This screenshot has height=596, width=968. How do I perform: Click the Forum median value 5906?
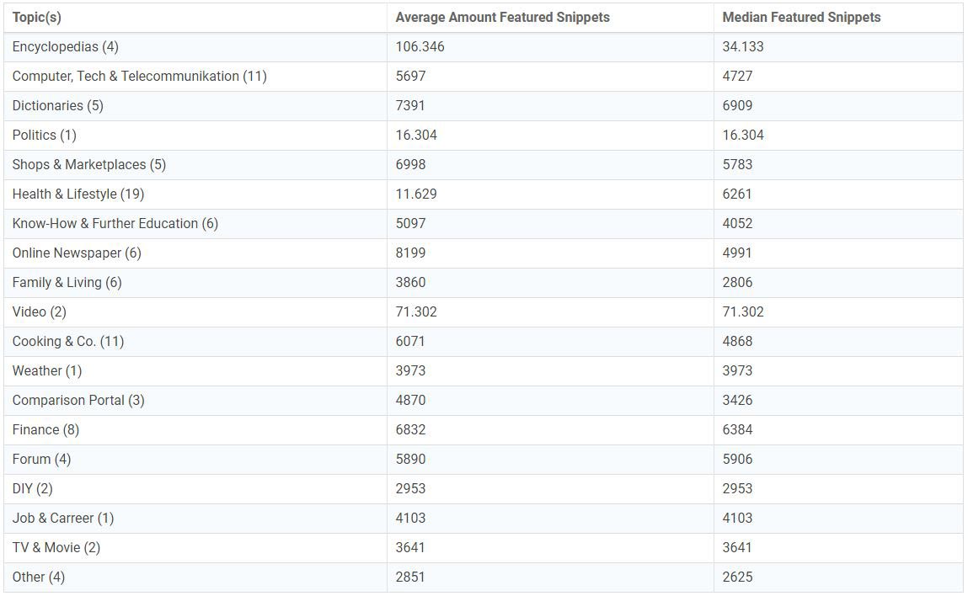(737, 459)
